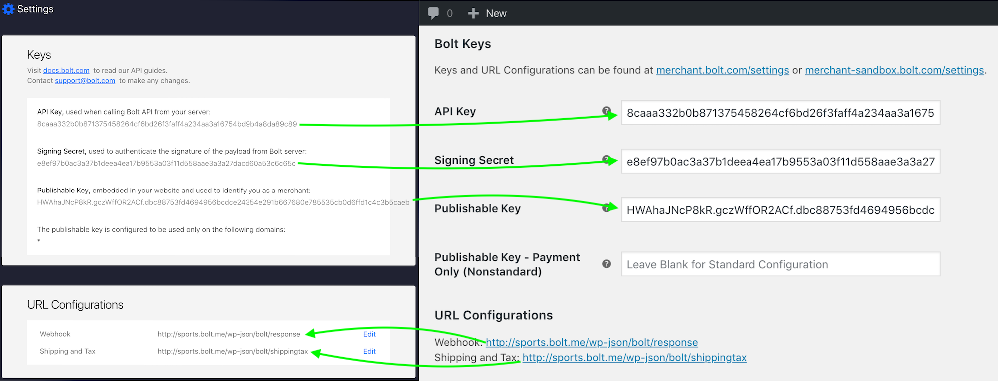The image size is (998, 381).
Task: Focus the Signing Secret input field
Action: (780, 162)
